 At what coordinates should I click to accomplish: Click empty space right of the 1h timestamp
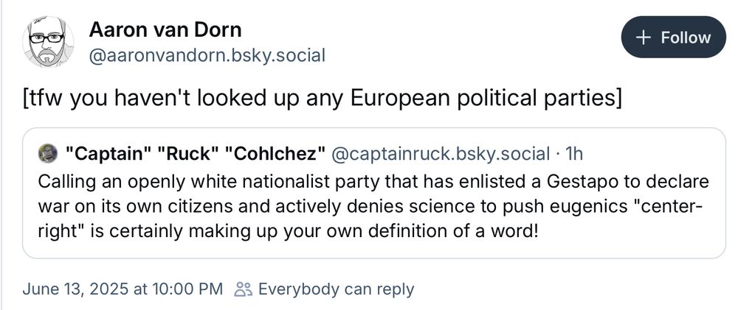(649, 154)
